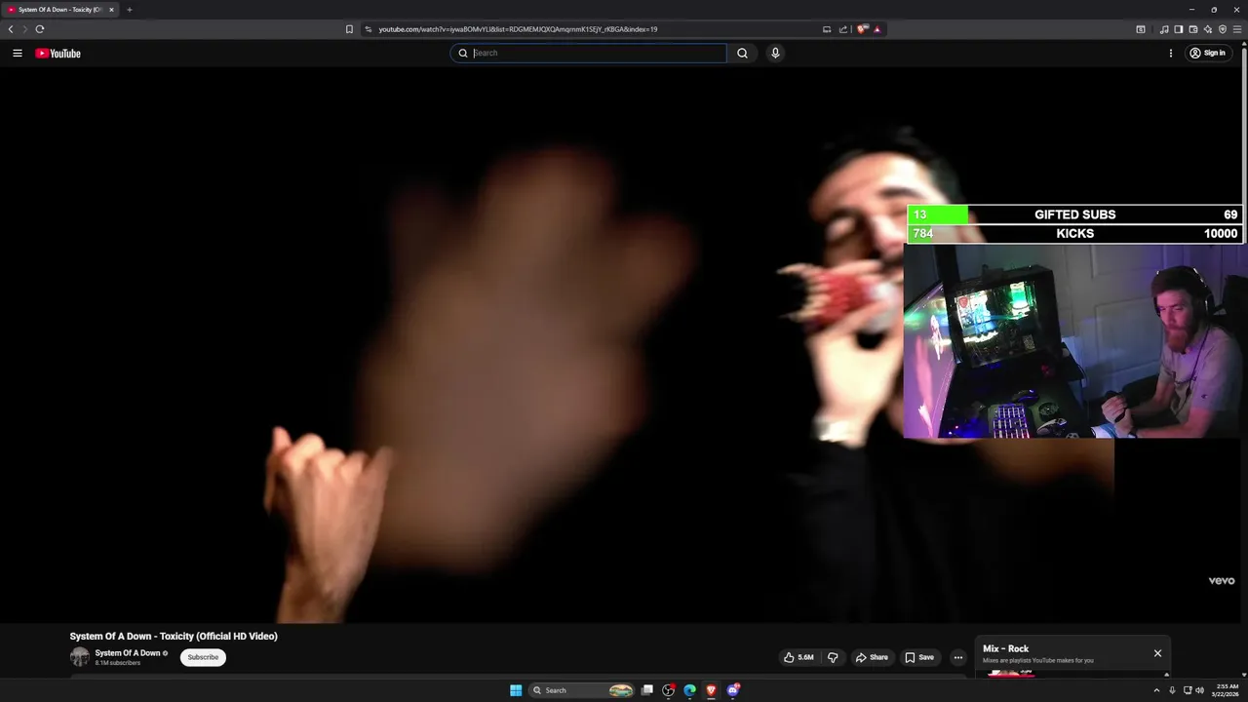Dislike the Toxicity video
1248x702 pixels.
click(833, 657)
